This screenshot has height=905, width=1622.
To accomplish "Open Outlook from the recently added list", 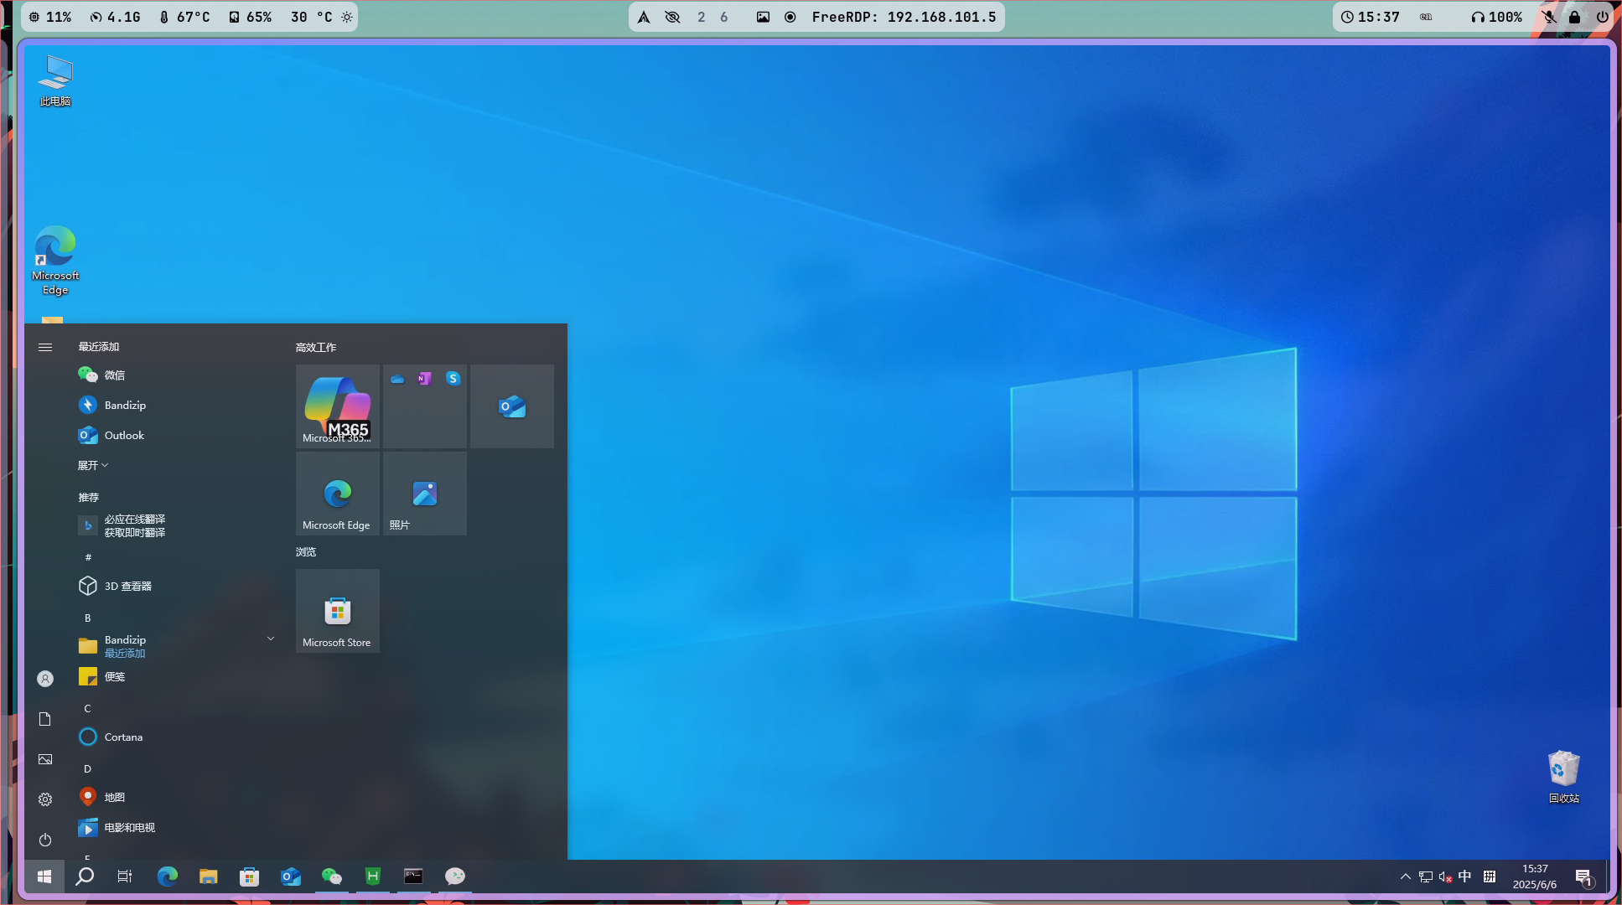I will [x=175, y=435].
